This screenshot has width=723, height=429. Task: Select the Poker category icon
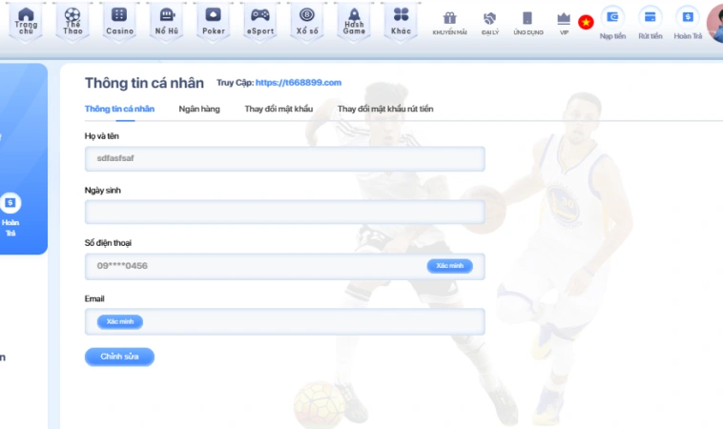click(213, 19)
